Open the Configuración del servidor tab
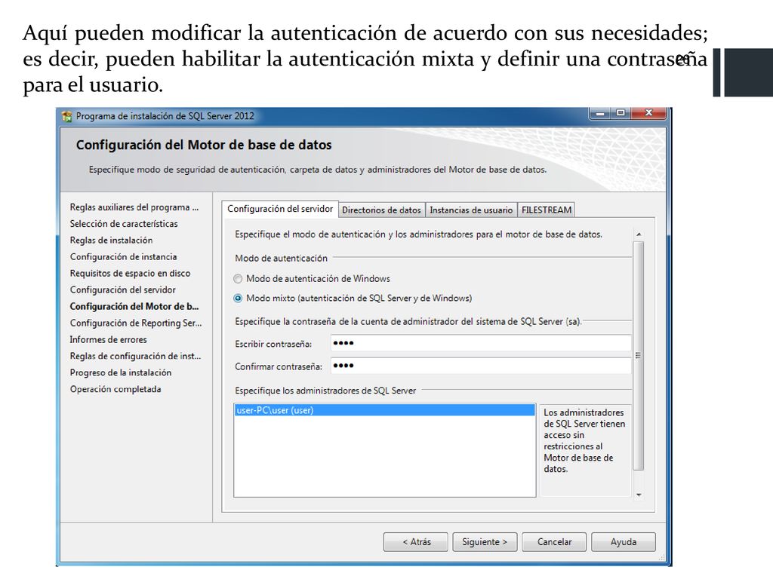Screen dimensions: 773x579 click(280, 209)
